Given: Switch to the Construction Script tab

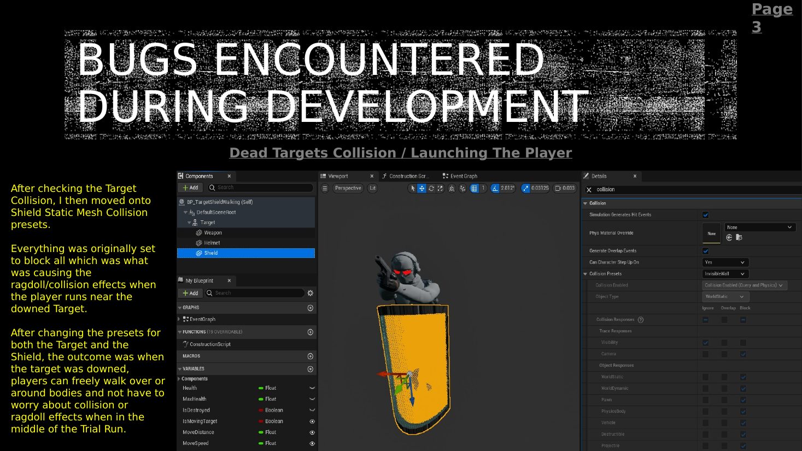Looking at the screenshot, I should click(x=406, y=176).
